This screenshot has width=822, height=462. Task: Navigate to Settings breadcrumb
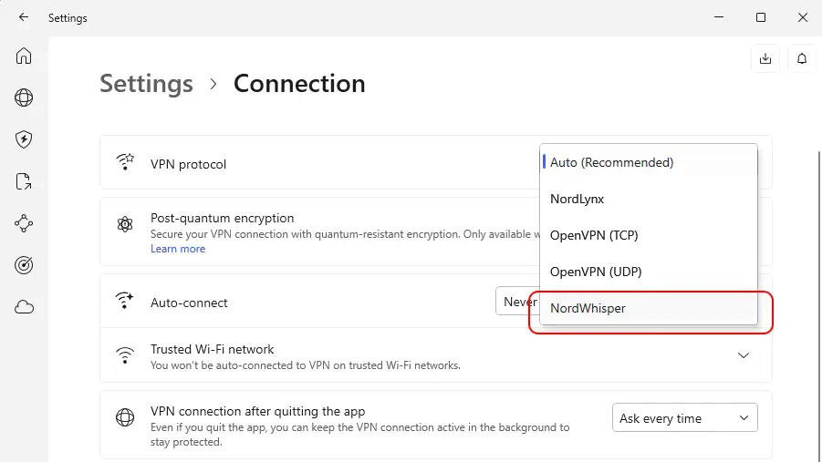click(x=146, y=84)
